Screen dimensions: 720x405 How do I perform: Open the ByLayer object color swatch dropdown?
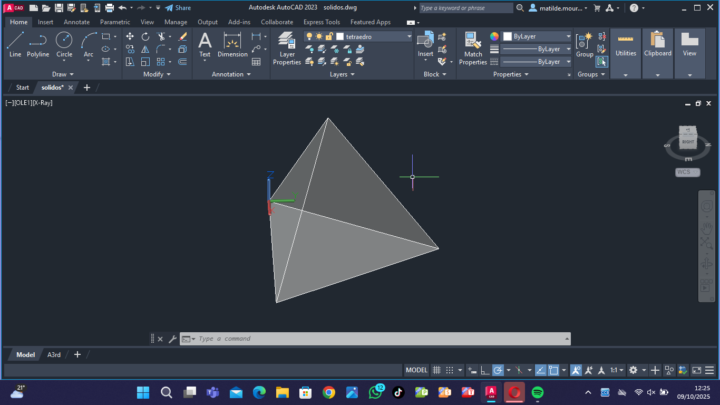point(568,36)
